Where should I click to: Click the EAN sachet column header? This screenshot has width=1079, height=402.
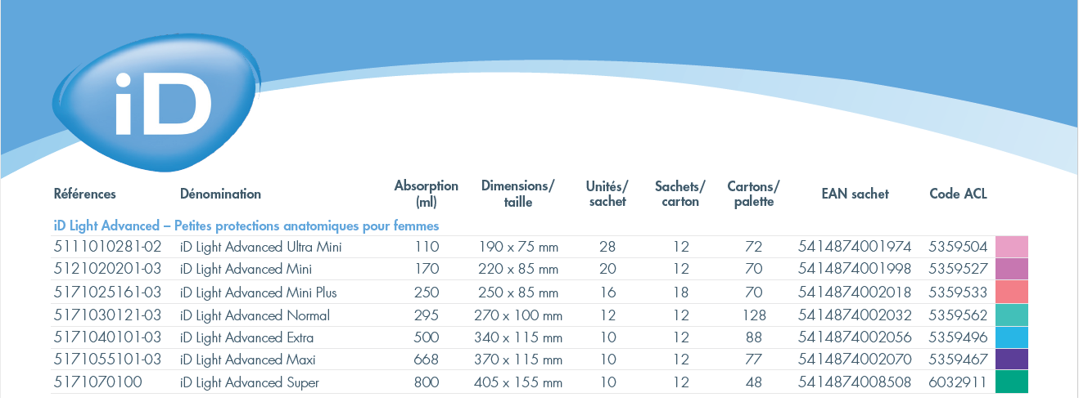[x=855, y=194]
